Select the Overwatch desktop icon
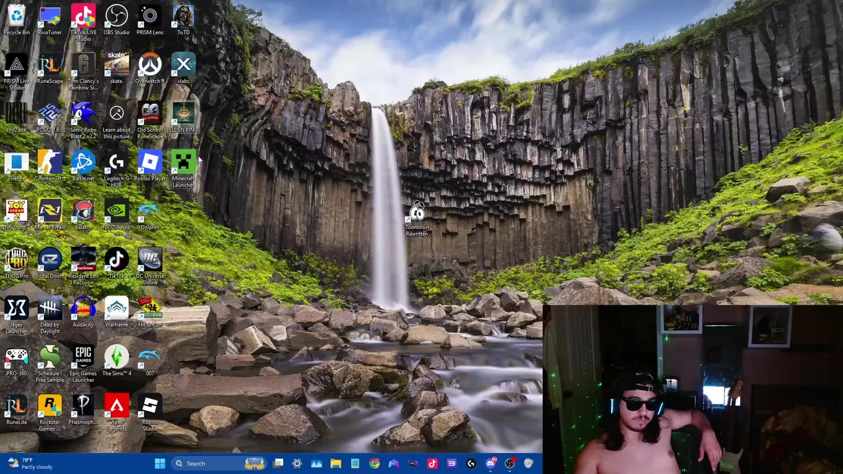The width and height of the screenshot is (843, 474). coord(150,69)
